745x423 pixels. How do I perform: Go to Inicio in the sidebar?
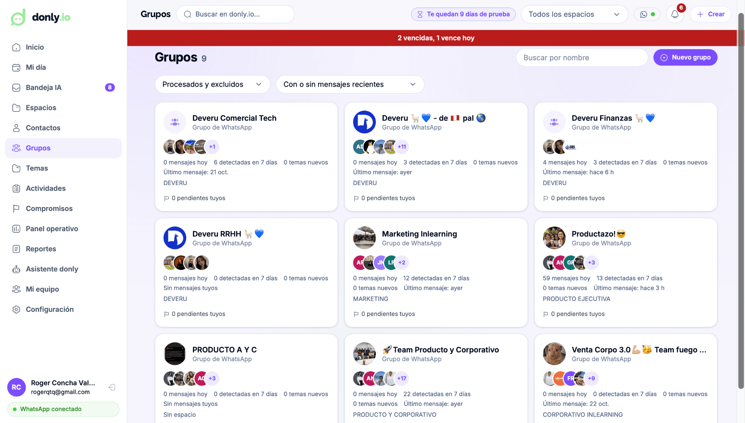pos(63,47)
